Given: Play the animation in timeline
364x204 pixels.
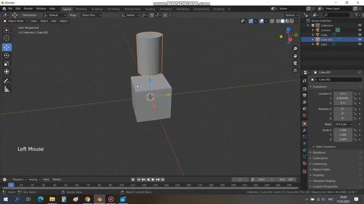Looking at the screenshot, I should click(153, 180).
